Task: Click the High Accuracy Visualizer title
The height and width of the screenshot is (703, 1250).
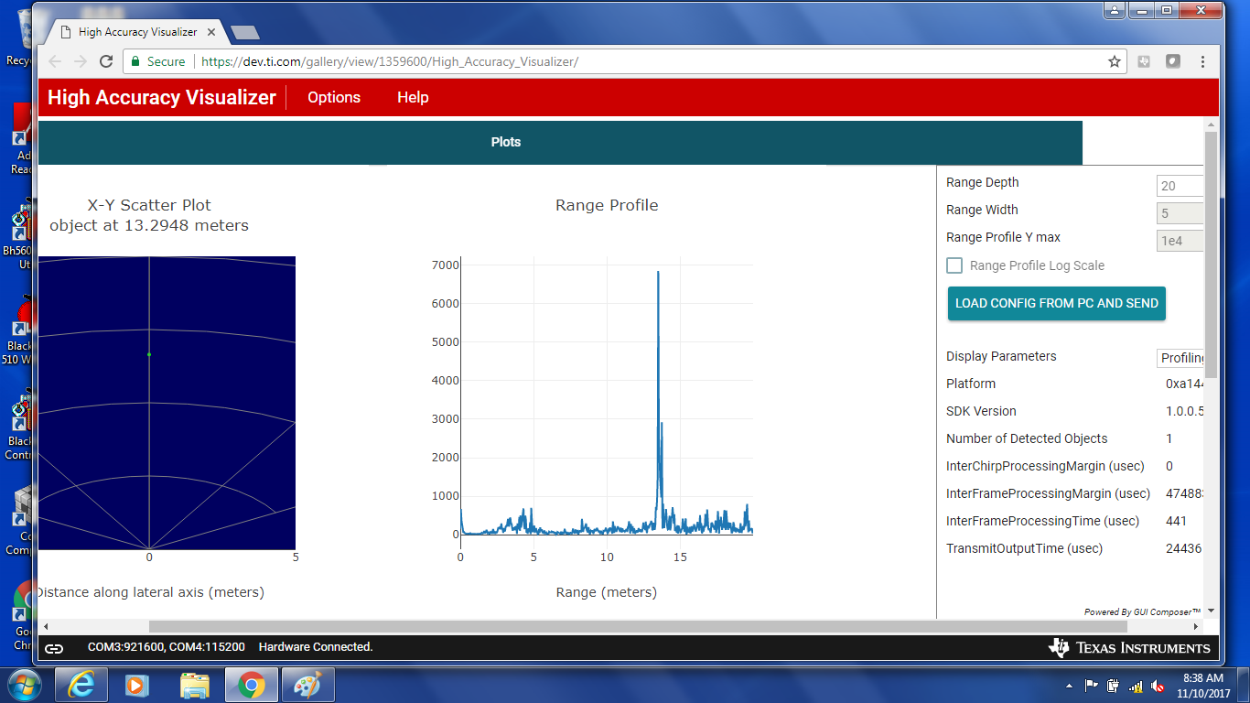Action: pyautogui.click(x=162, y=97)
